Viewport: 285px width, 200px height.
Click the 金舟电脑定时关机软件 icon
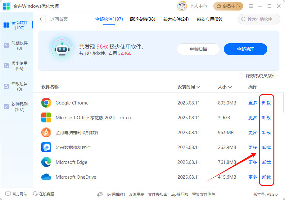[x=46, y=132]
